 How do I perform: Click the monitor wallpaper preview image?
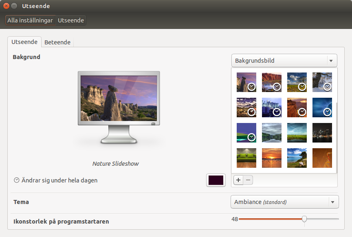(119, 98)
